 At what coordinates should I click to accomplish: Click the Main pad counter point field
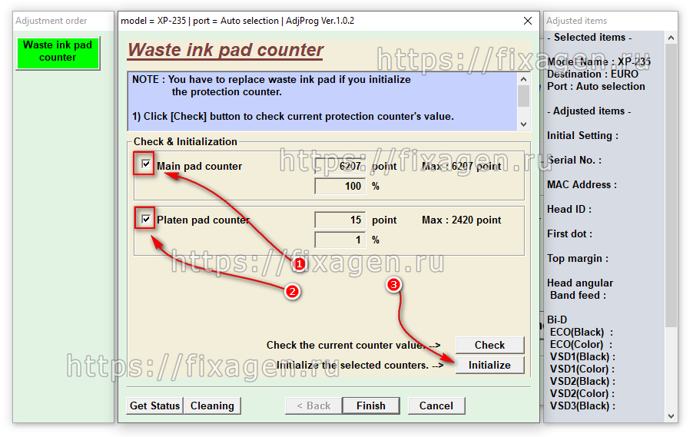(340, 166)
